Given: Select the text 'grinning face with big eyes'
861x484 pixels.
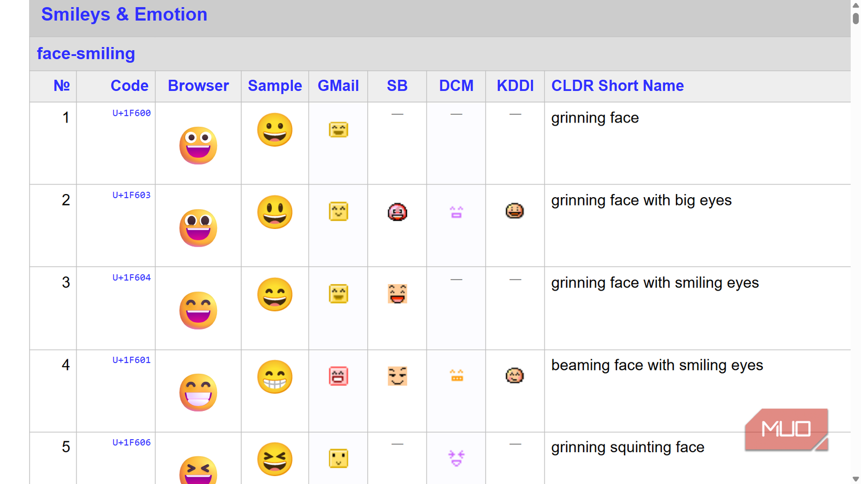Looking at the screenshot, I should click(641, 200).
